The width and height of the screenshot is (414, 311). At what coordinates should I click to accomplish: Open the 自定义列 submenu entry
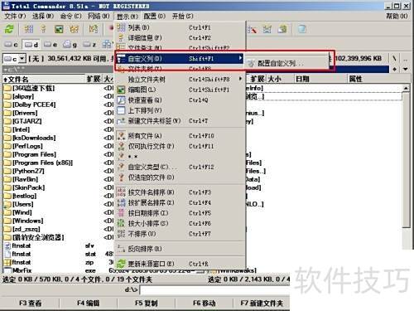[x=180, y=58]
